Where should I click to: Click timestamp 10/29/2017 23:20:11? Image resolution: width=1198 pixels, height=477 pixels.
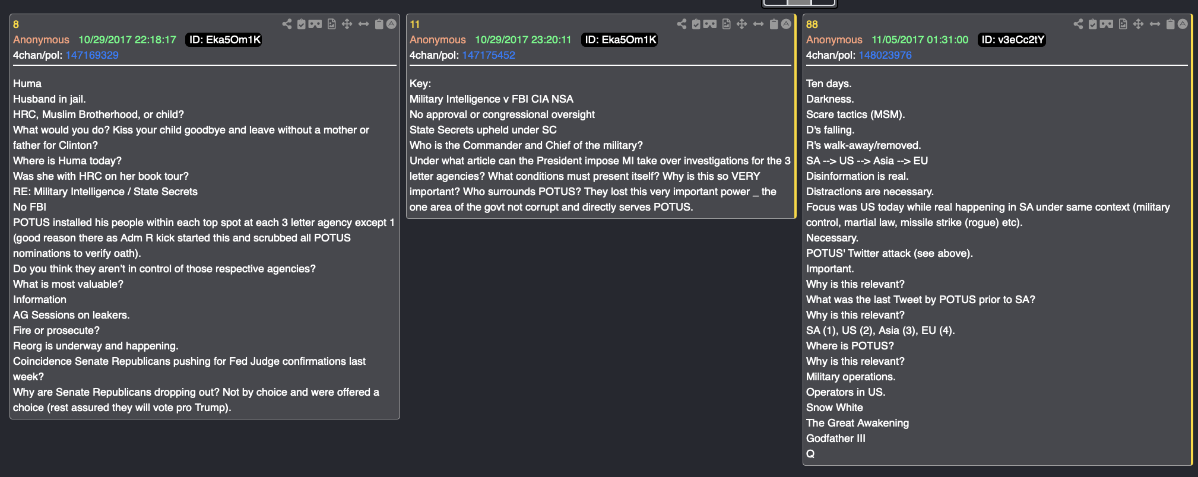coord(523,40)
